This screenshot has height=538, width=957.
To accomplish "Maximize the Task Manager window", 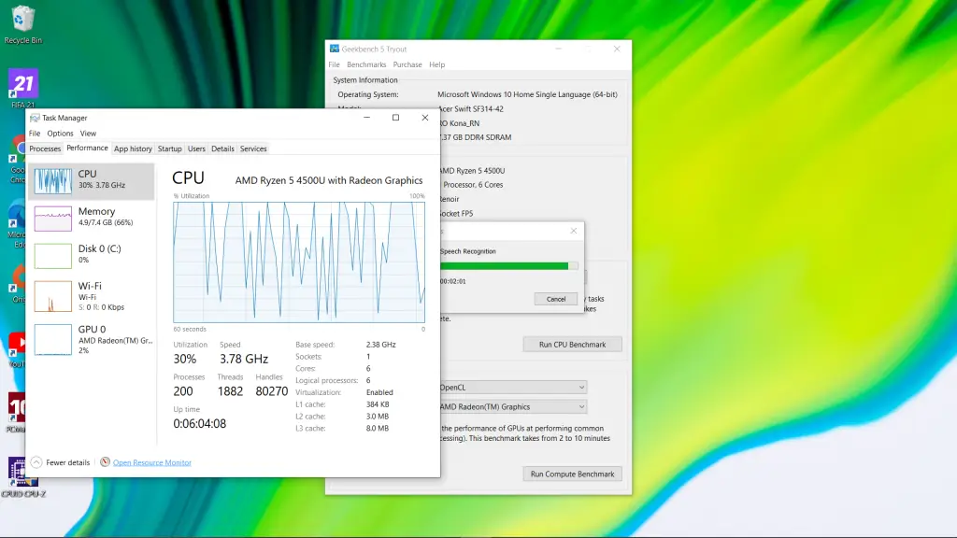I will click(x=395, y=118).
